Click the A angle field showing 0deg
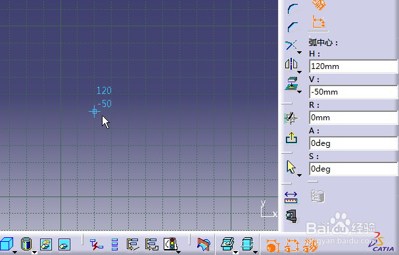The height and width of the screenshot is (255, 399). (354, 143)
